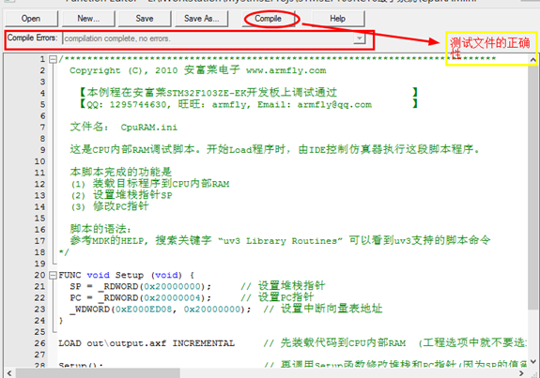Screen dimensions: 540x378
Task: Click 'LOAD out\output.axf INCREMENTAL' line
Action: (x=147, y=343)
